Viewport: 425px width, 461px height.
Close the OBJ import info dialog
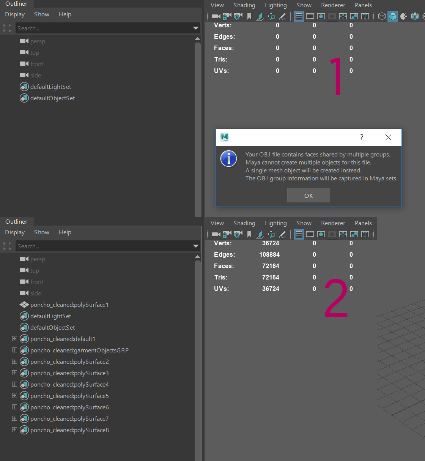[x=388, y=137]
